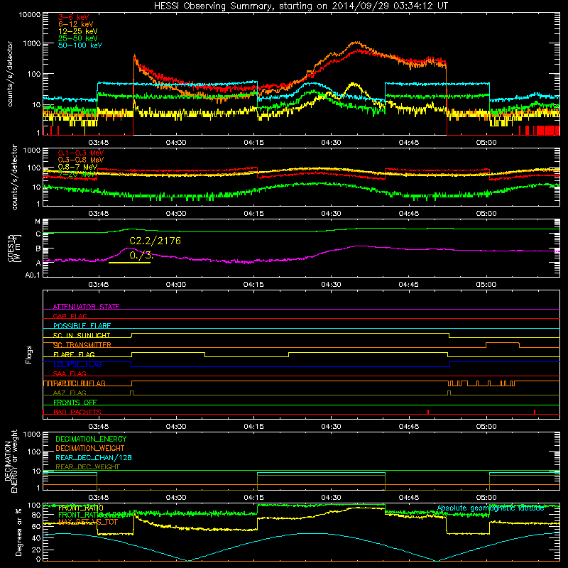The image size is (568, 568).
Task: Click the 'ECLIPSE FLAG' label
Action: (77, 364)
